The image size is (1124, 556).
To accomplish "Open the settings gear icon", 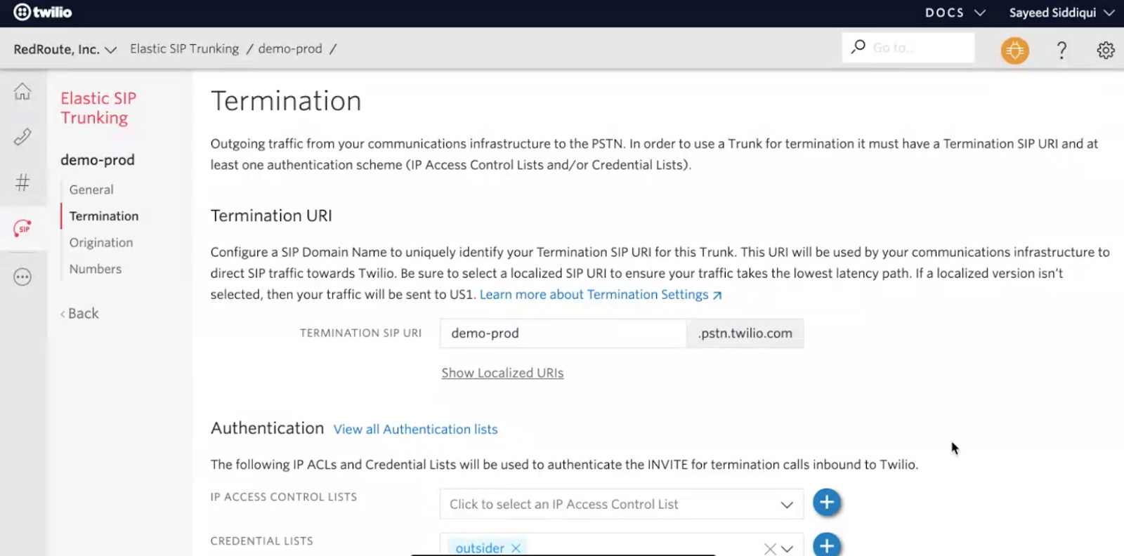I will pos(1106,50).
